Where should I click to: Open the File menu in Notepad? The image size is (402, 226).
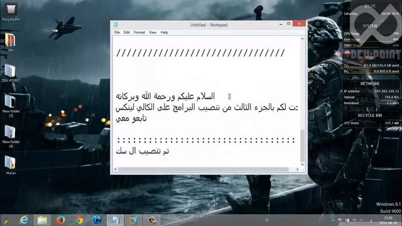pos(117,32)
